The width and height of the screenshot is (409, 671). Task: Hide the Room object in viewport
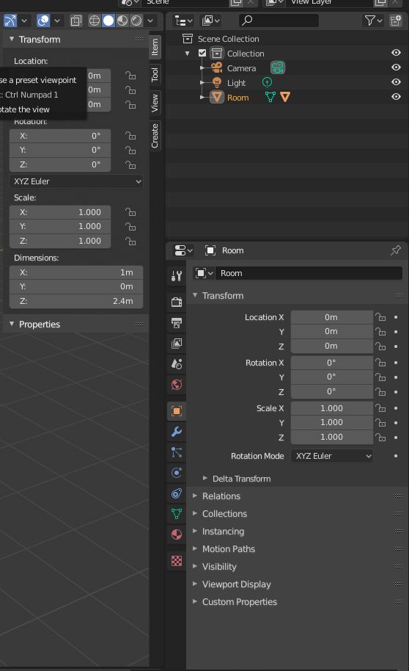click(x=397, y=97)
